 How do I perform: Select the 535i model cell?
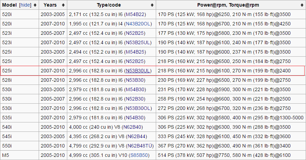coord(20,118)
